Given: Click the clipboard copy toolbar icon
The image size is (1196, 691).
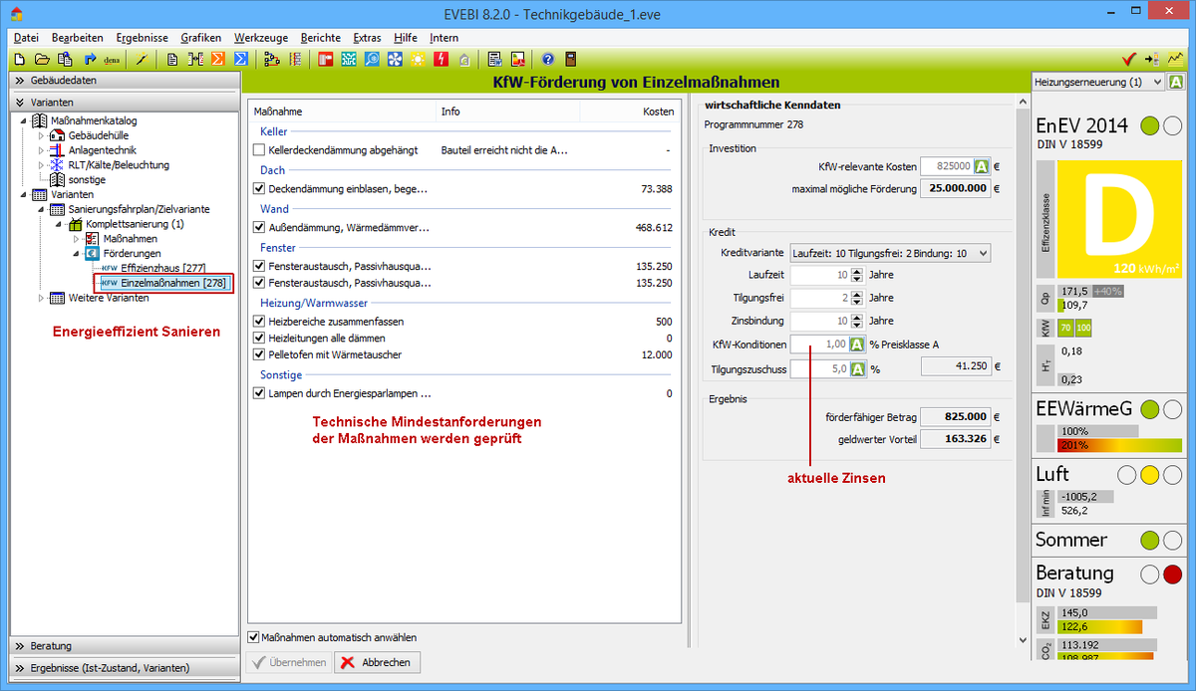Looking at the screenshot, I should [65, 59].
